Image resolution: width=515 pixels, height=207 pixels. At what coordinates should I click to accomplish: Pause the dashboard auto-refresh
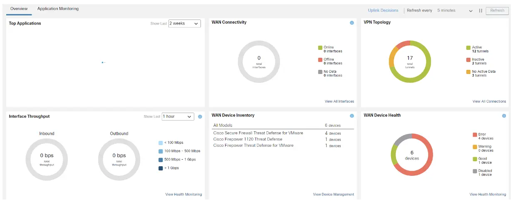480,11
